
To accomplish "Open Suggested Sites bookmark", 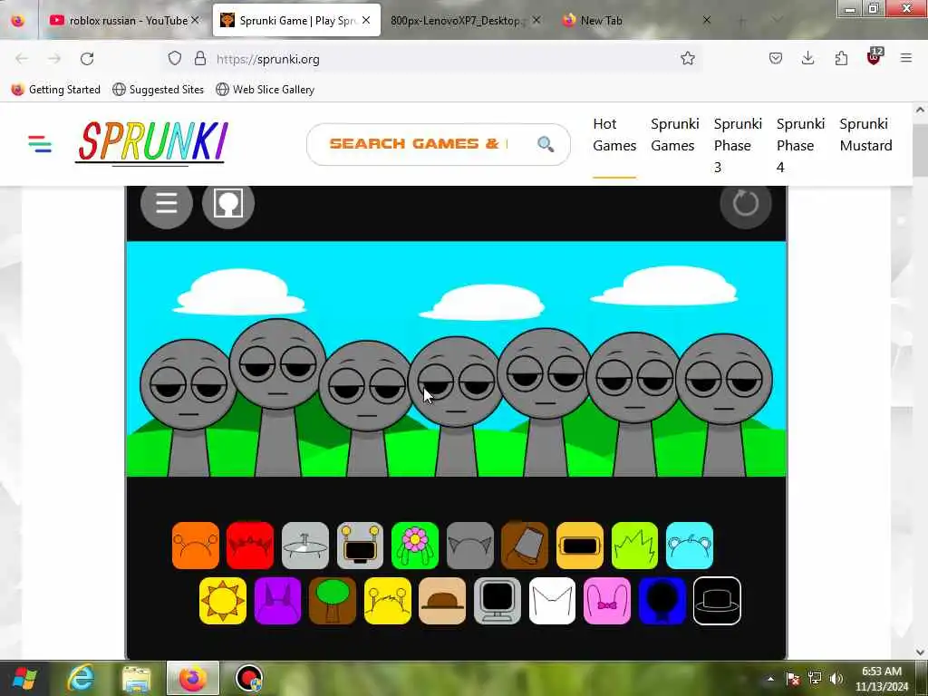I will [158, 90].
